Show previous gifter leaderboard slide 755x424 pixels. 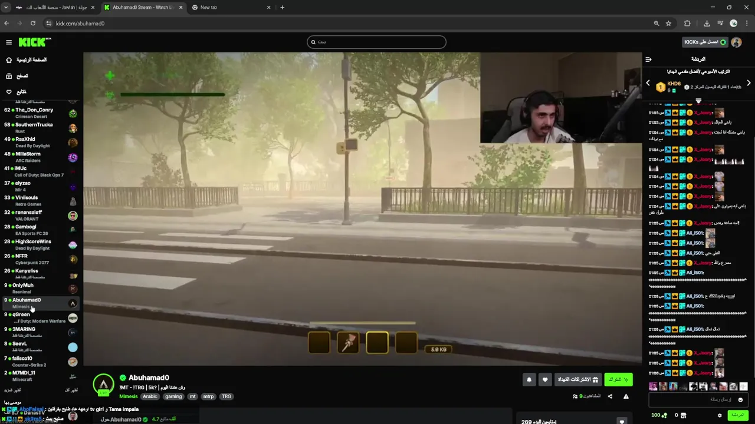click(x=648, y=83)
